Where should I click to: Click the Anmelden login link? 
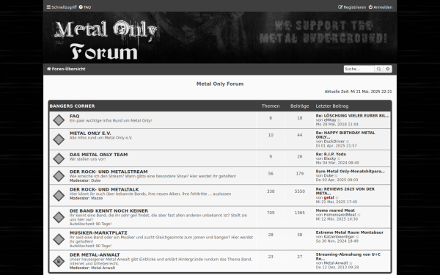[381, 7]
